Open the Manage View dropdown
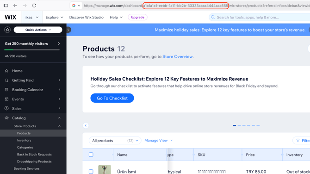This screenshot has width=310, height=174. pyautogui.click(x=159, y=140)
